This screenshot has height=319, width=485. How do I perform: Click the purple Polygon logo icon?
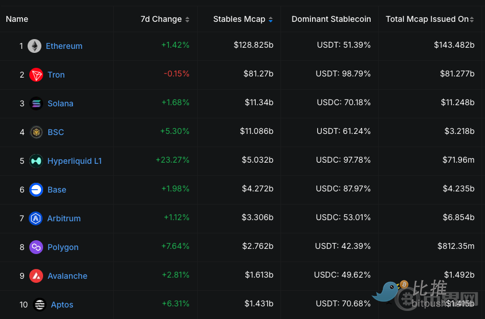[x=36, y=247]
